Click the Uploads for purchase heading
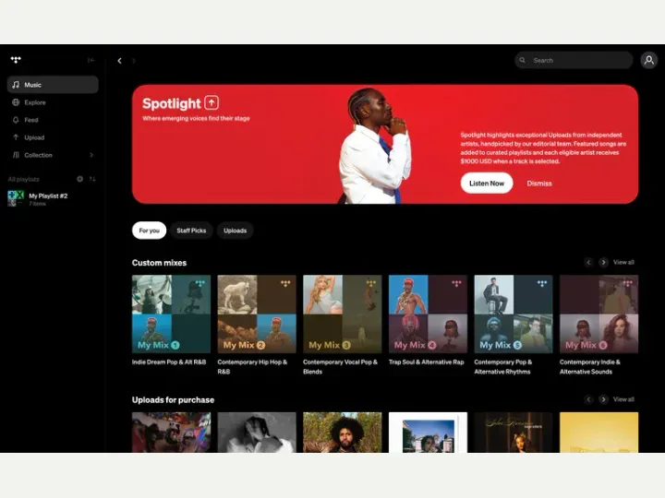This screenshot has height=498, width=665. tap(173, 399)
